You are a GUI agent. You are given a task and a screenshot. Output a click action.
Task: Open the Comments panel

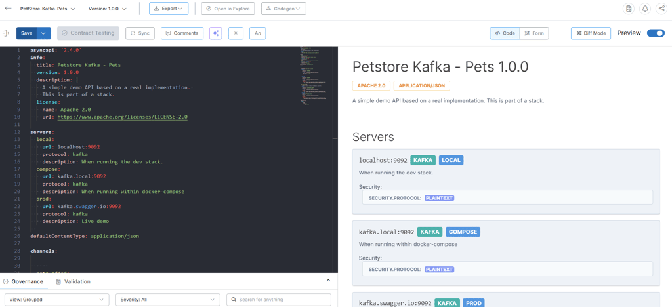tap(182, 33)
